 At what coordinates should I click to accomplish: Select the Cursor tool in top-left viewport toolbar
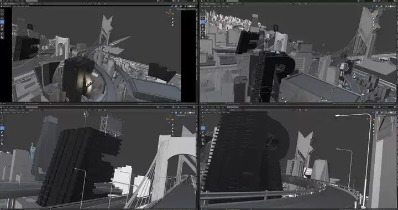click(x=2, y=14)
